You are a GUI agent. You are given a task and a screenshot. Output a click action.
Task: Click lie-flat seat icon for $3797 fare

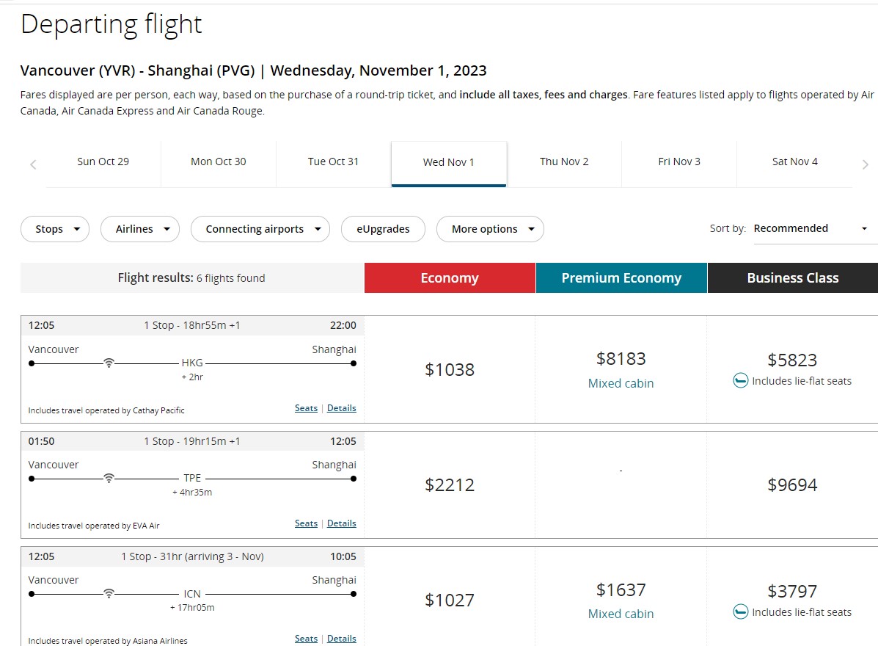(x=741, y=611)
